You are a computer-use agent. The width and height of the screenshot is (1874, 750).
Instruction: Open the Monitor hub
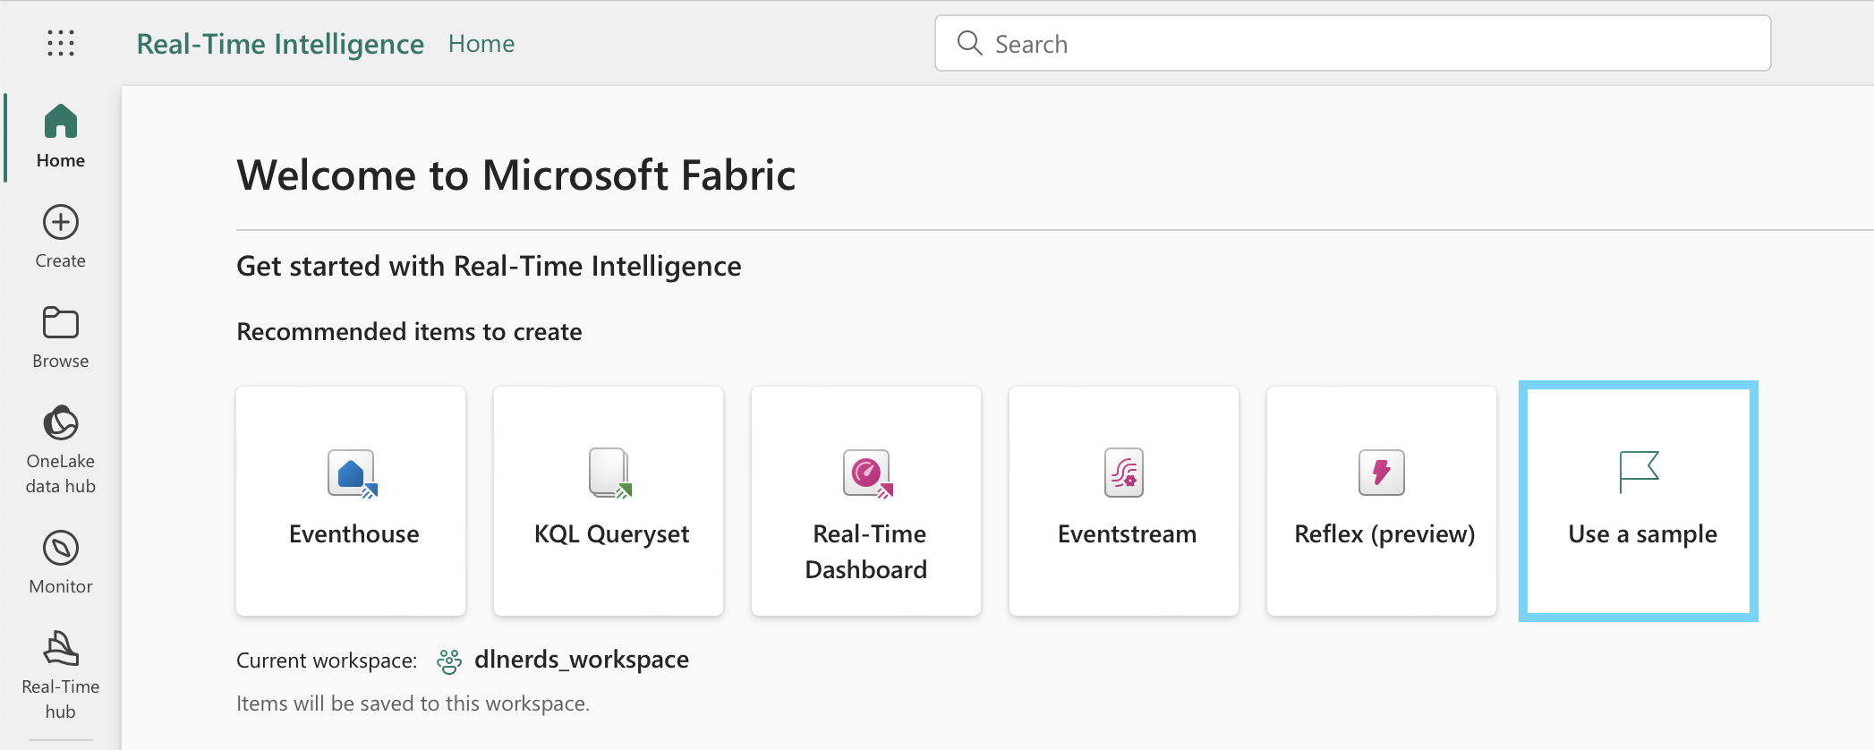(x=61, y=561)
